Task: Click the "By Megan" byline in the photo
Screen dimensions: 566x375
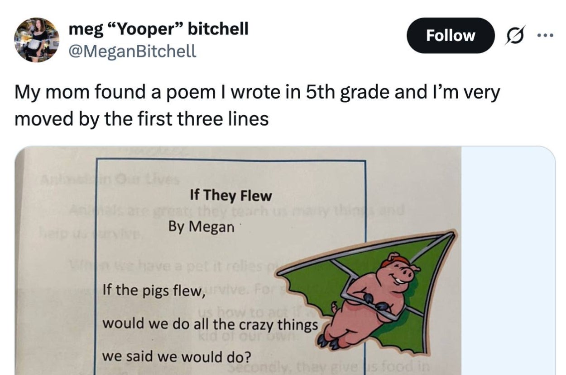Action: point(201,226)
